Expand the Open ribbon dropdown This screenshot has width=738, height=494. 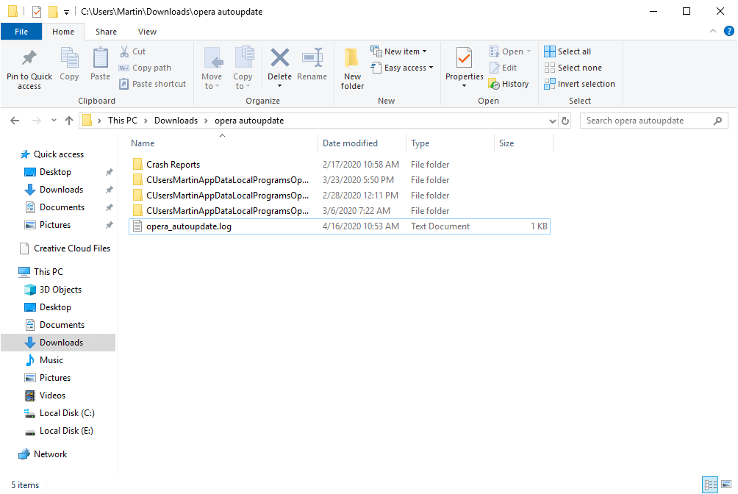click(510, 51)
